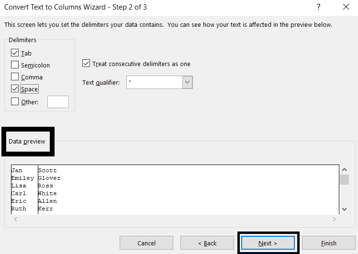Check the Other delimiter checkbox
The height and width of the screenshot is (254, 358).
point(15,101)
